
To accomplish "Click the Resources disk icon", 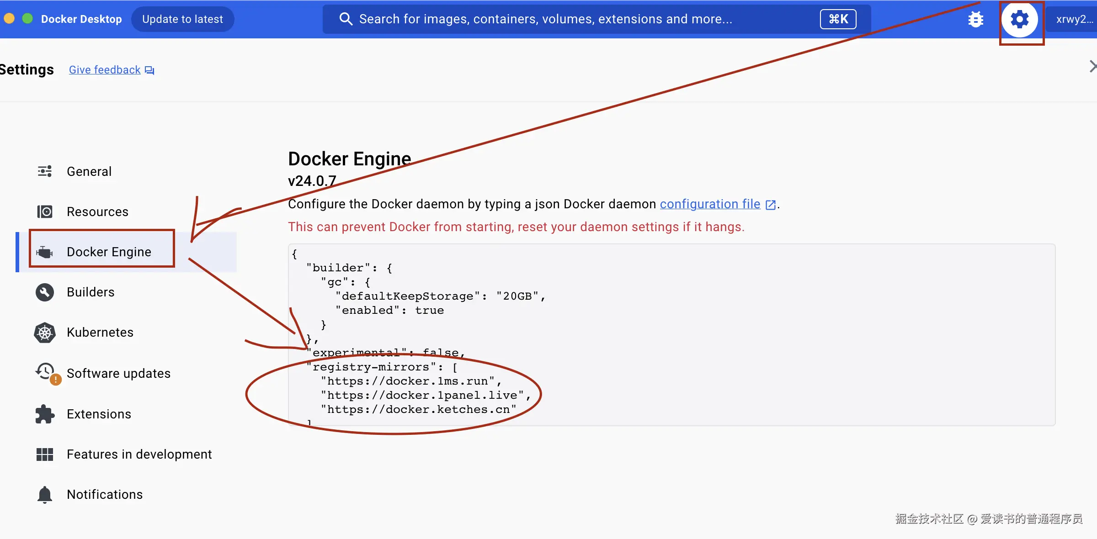I will [x=45, y=211].
